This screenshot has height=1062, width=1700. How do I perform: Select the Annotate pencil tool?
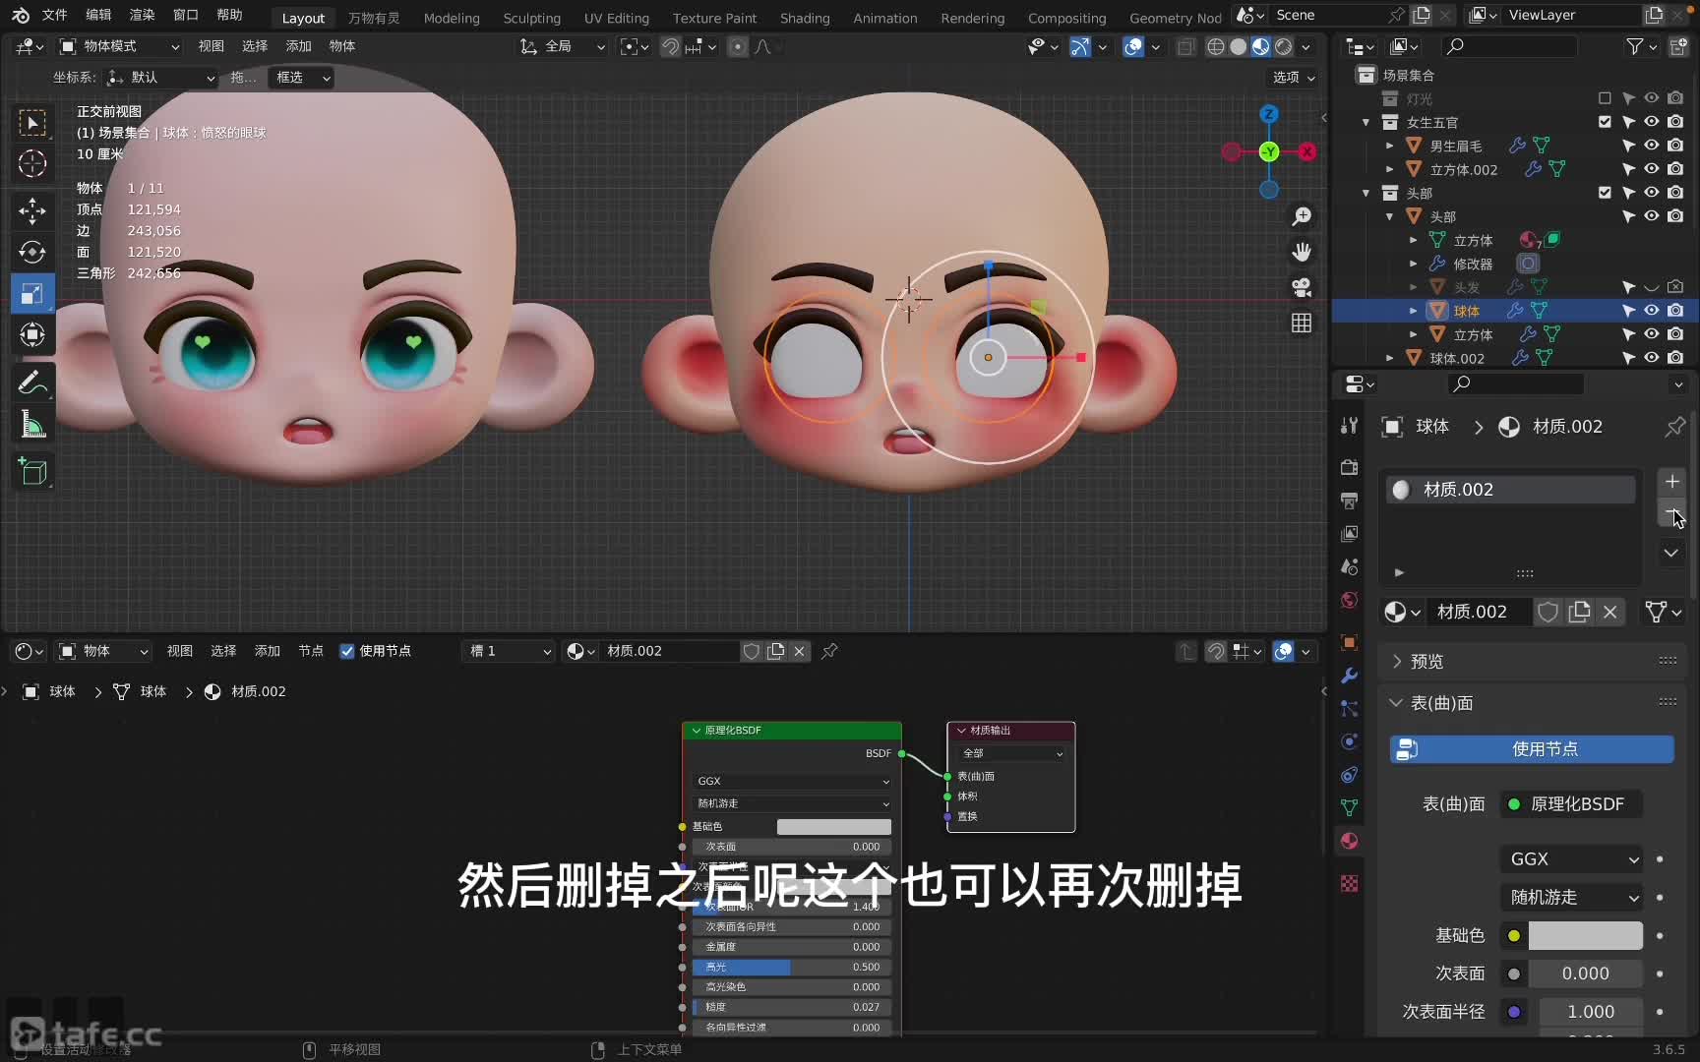point(32,383)
